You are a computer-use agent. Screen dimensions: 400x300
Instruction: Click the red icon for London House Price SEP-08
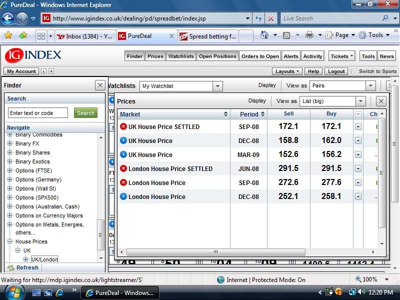tap(123, 182)
